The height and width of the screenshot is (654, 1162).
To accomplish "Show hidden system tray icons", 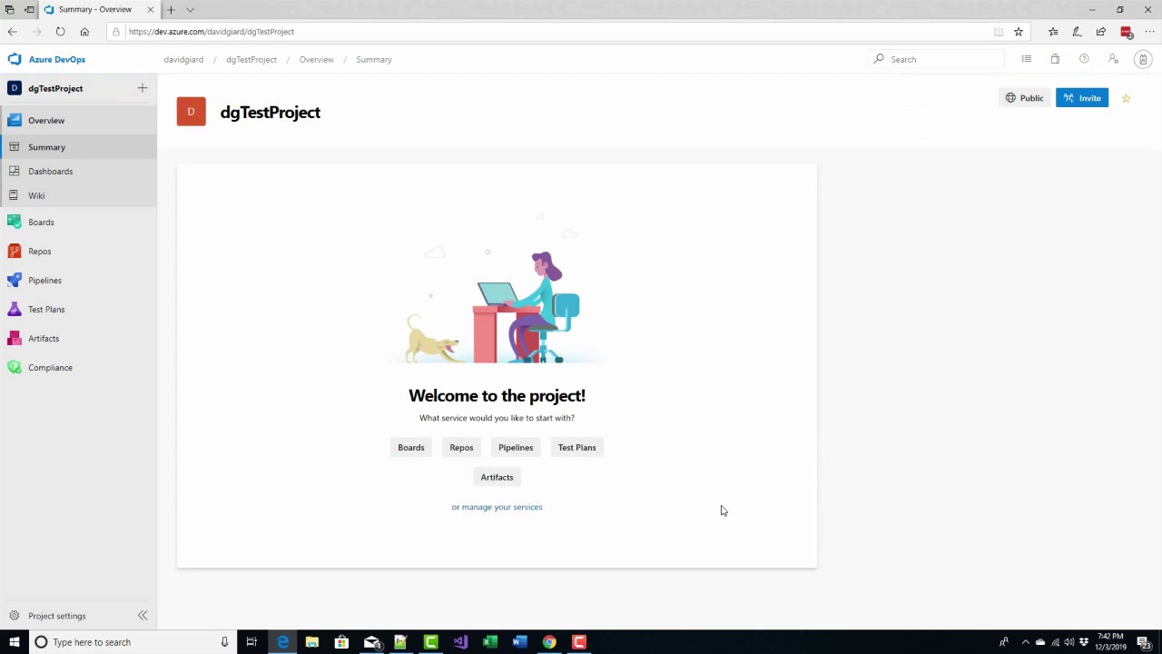I will point(1025,642).
